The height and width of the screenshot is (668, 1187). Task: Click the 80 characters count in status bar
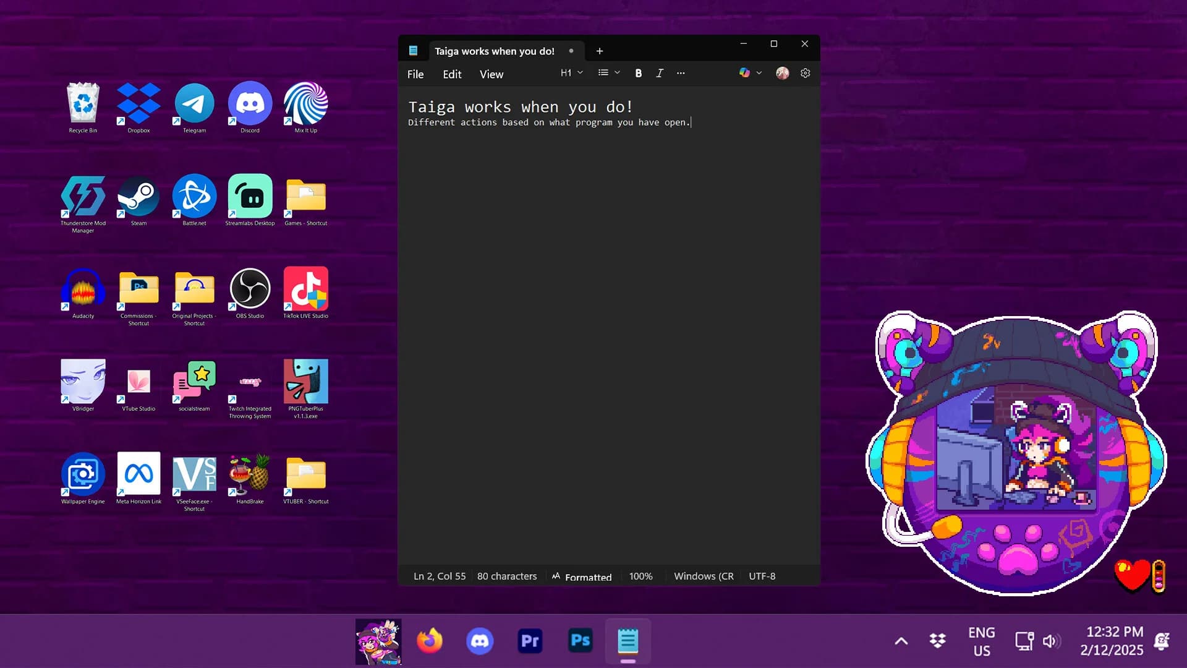(507, 576)
